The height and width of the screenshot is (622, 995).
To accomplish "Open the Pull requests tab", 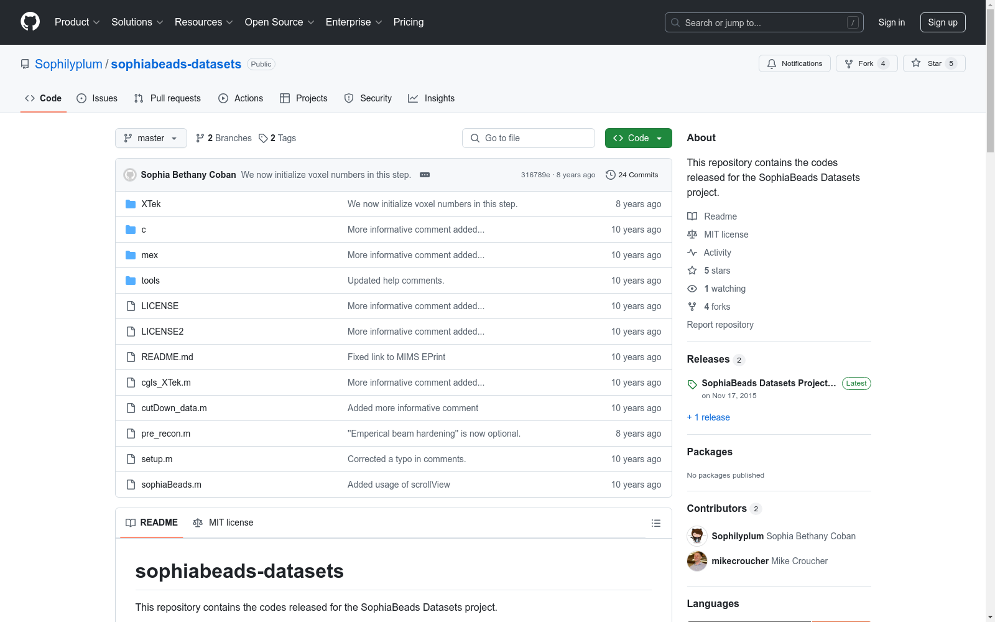I will [x=167, y=98].
